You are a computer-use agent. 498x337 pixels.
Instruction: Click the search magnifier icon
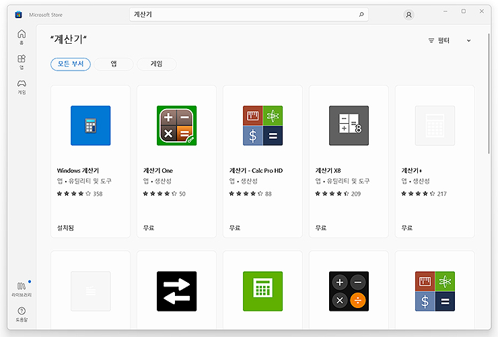point(361,14)
